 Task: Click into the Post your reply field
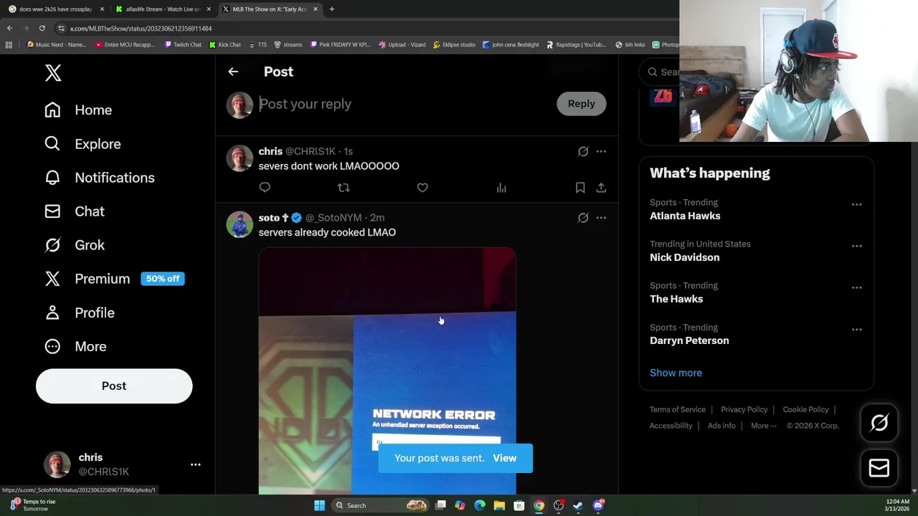(x=403, y=104)
